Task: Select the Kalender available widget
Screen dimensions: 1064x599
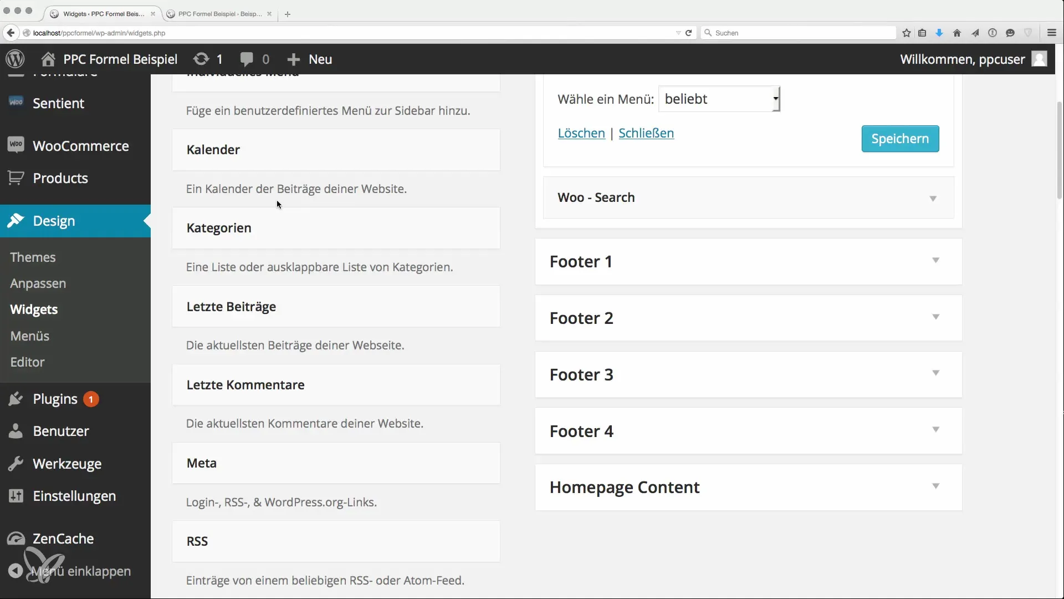Action: tap(336, 150)
